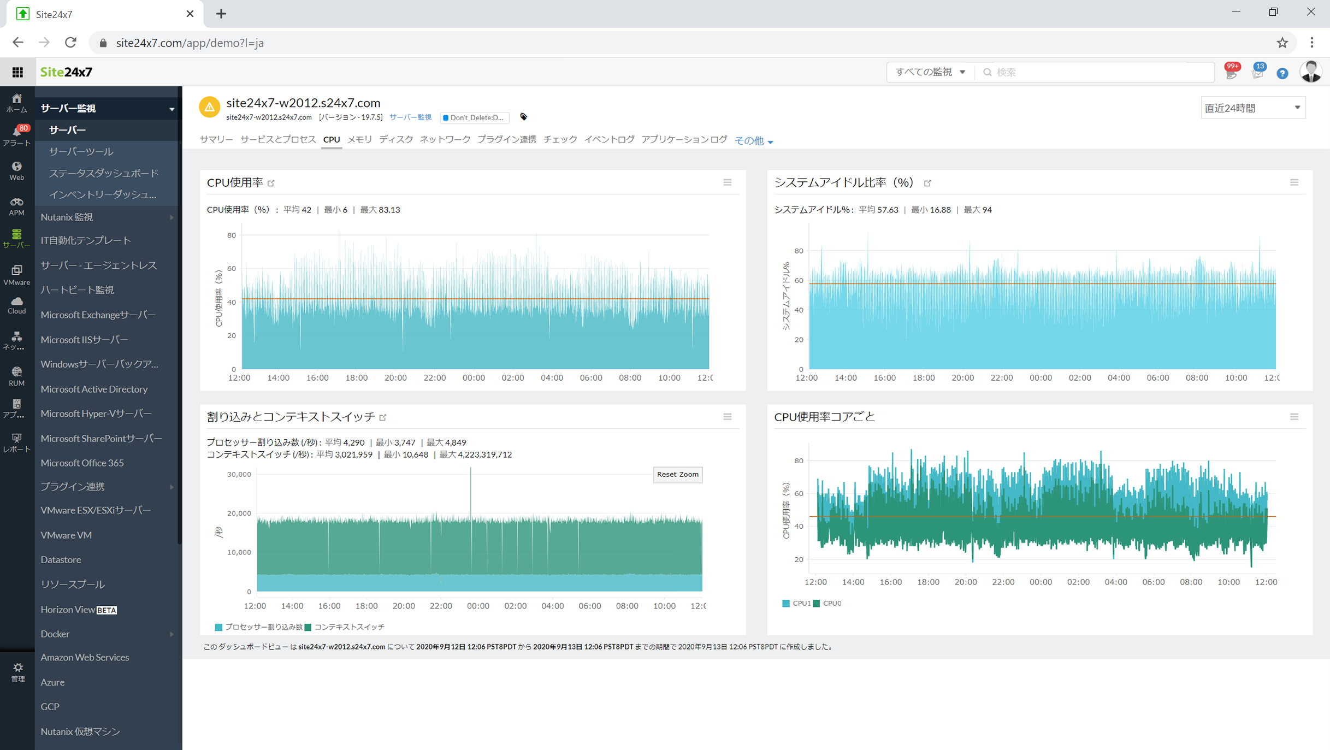Open interrupts chart hamburger menu
This screenshot has height=750, width=1330.
pos(728,417)
